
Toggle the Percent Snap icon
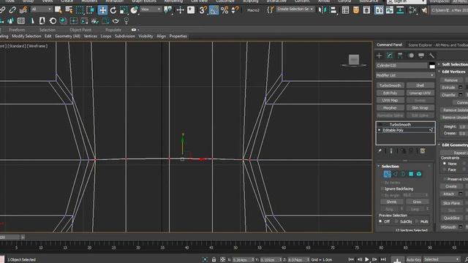(224, 10)
